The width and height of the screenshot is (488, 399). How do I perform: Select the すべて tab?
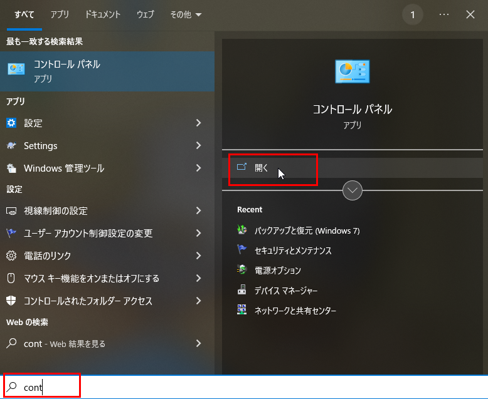(24, 14)
